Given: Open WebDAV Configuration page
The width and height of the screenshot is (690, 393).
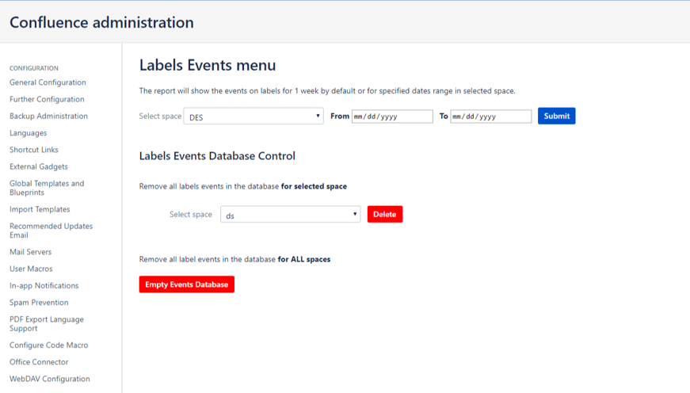Looking at the screenshot, I should coord(50,379).
